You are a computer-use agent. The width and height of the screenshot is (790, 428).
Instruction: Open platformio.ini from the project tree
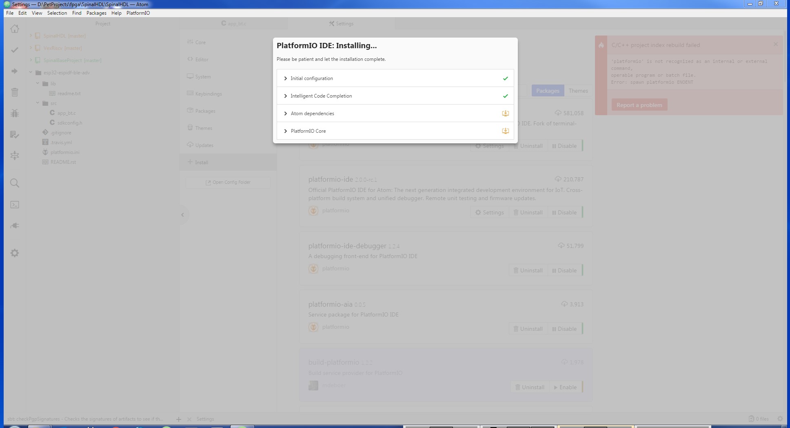64,152
